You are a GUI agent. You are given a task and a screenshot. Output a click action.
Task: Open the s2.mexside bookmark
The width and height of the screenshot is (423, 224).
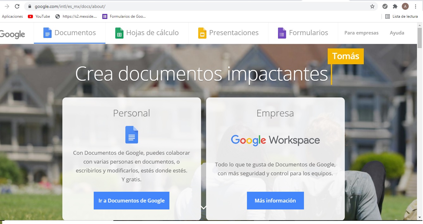(x=76, y=16)
